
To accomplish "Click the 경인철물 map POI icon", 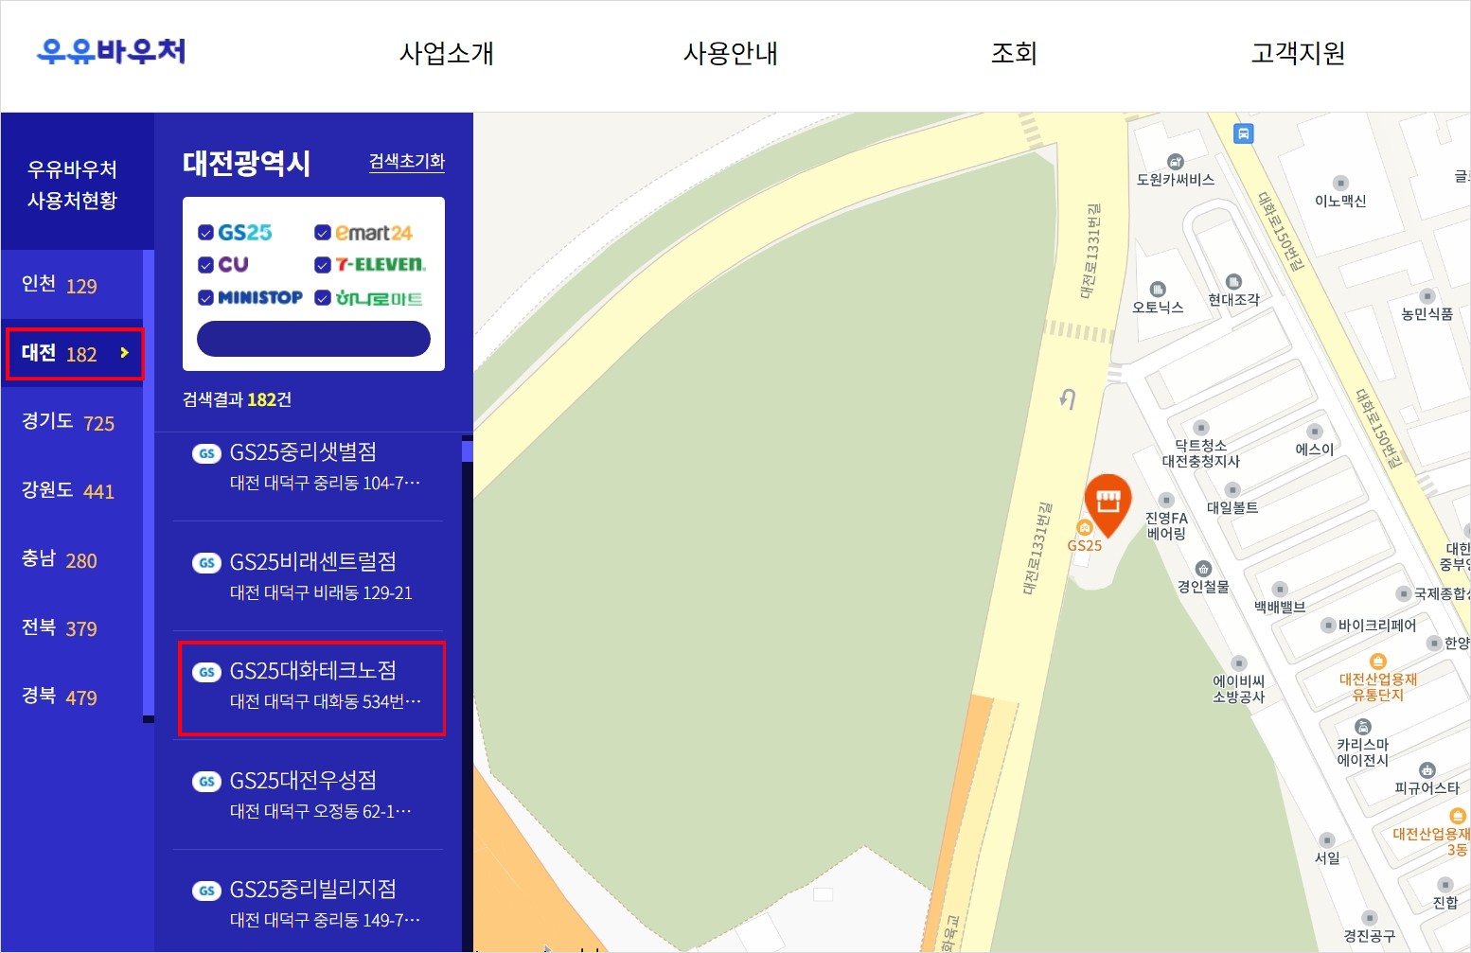I will [x=1203, y=569].
